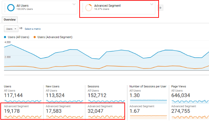Add a new segment with plus button
This screenshot has width=209, height=125.
tap(160, 8)
